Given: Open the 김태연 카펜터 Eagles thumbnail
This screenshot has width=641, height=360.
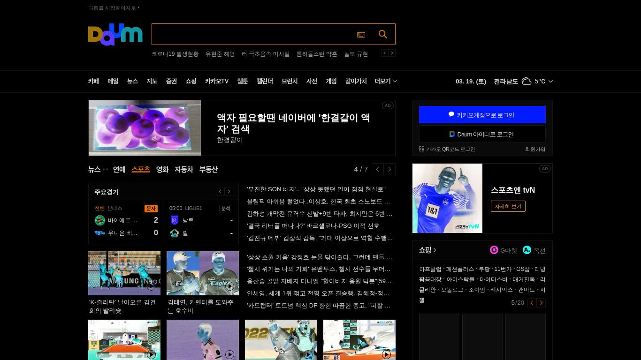Looking at the screenshot, I should (x=203, y=273).
